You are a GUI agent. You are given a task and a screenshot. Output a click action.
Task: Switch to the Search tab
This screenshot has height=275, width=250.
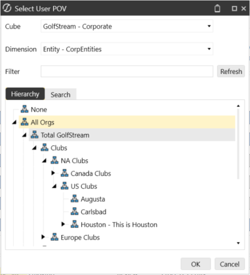coord(60,95)
